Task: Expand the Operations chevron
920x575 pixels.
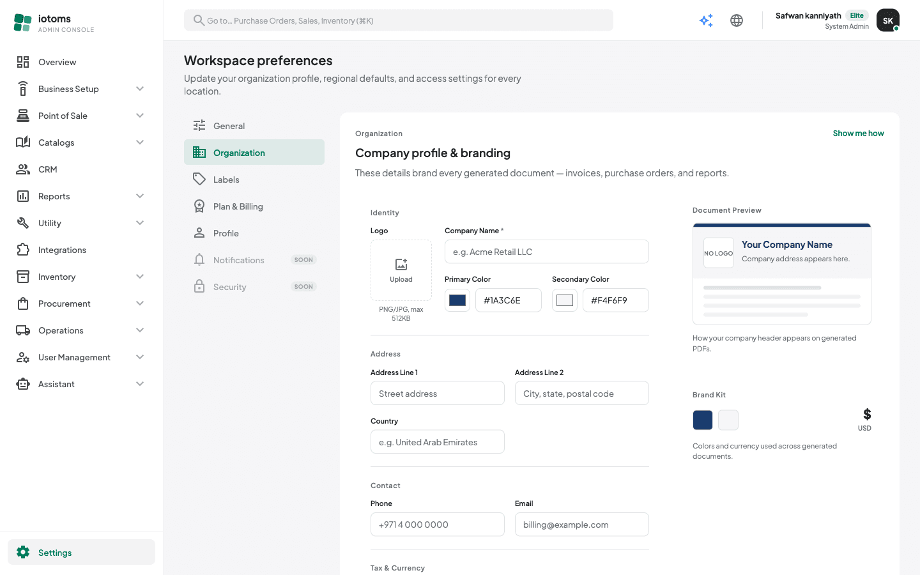Action: click(140, 330)
